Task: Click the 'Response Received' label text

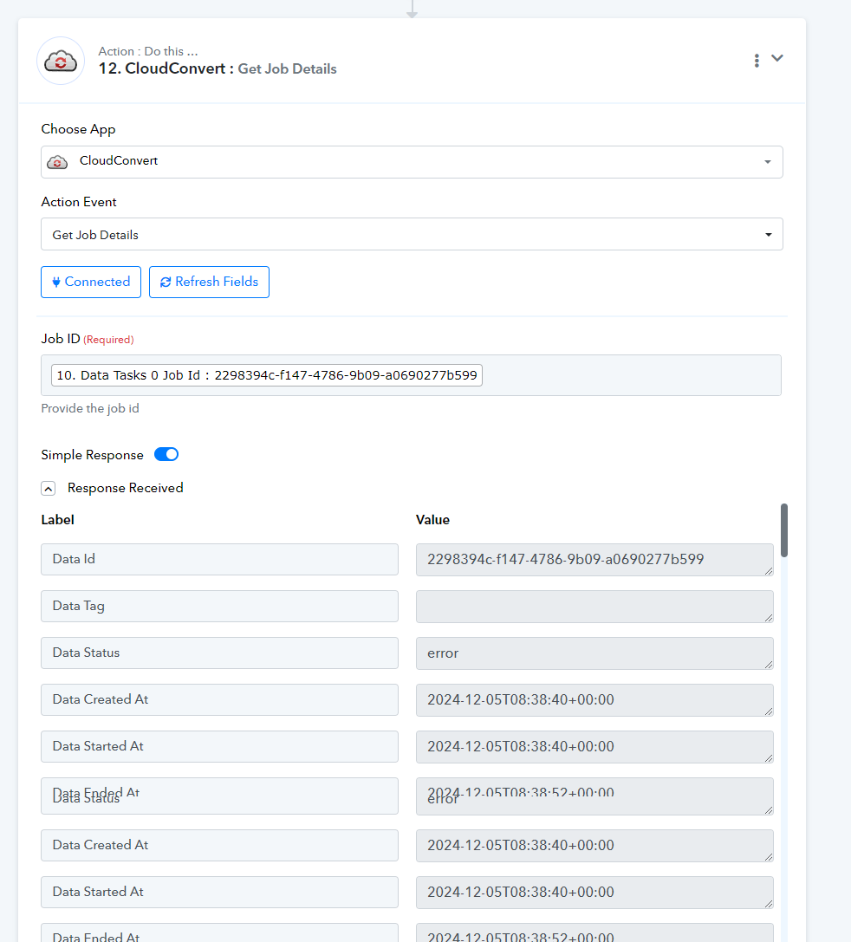Action: [125, 488]
